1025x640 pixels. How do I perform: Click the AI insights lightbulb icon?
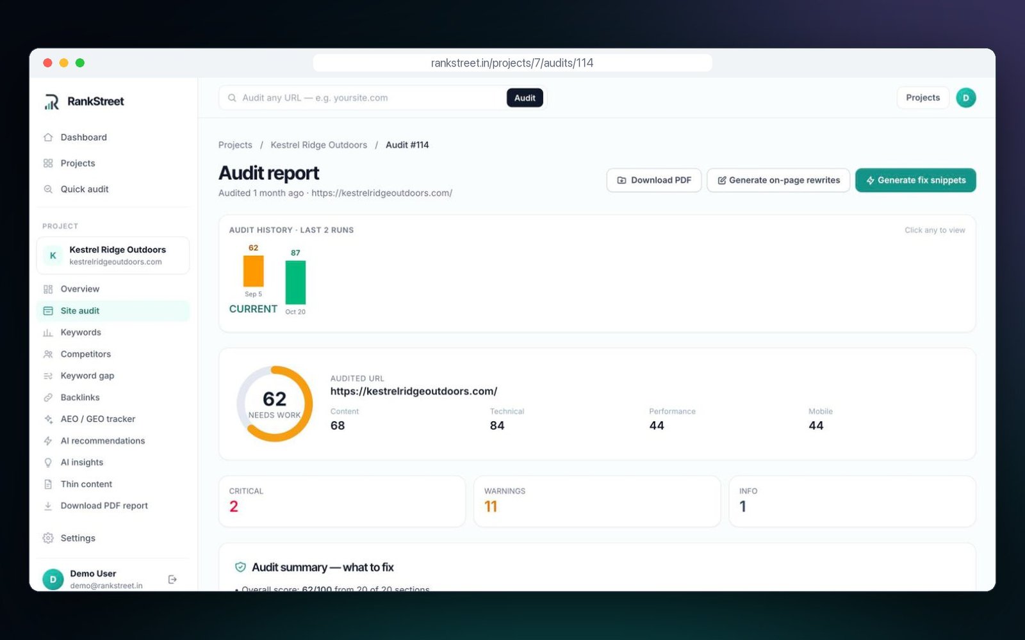click(x=48, y=463)
